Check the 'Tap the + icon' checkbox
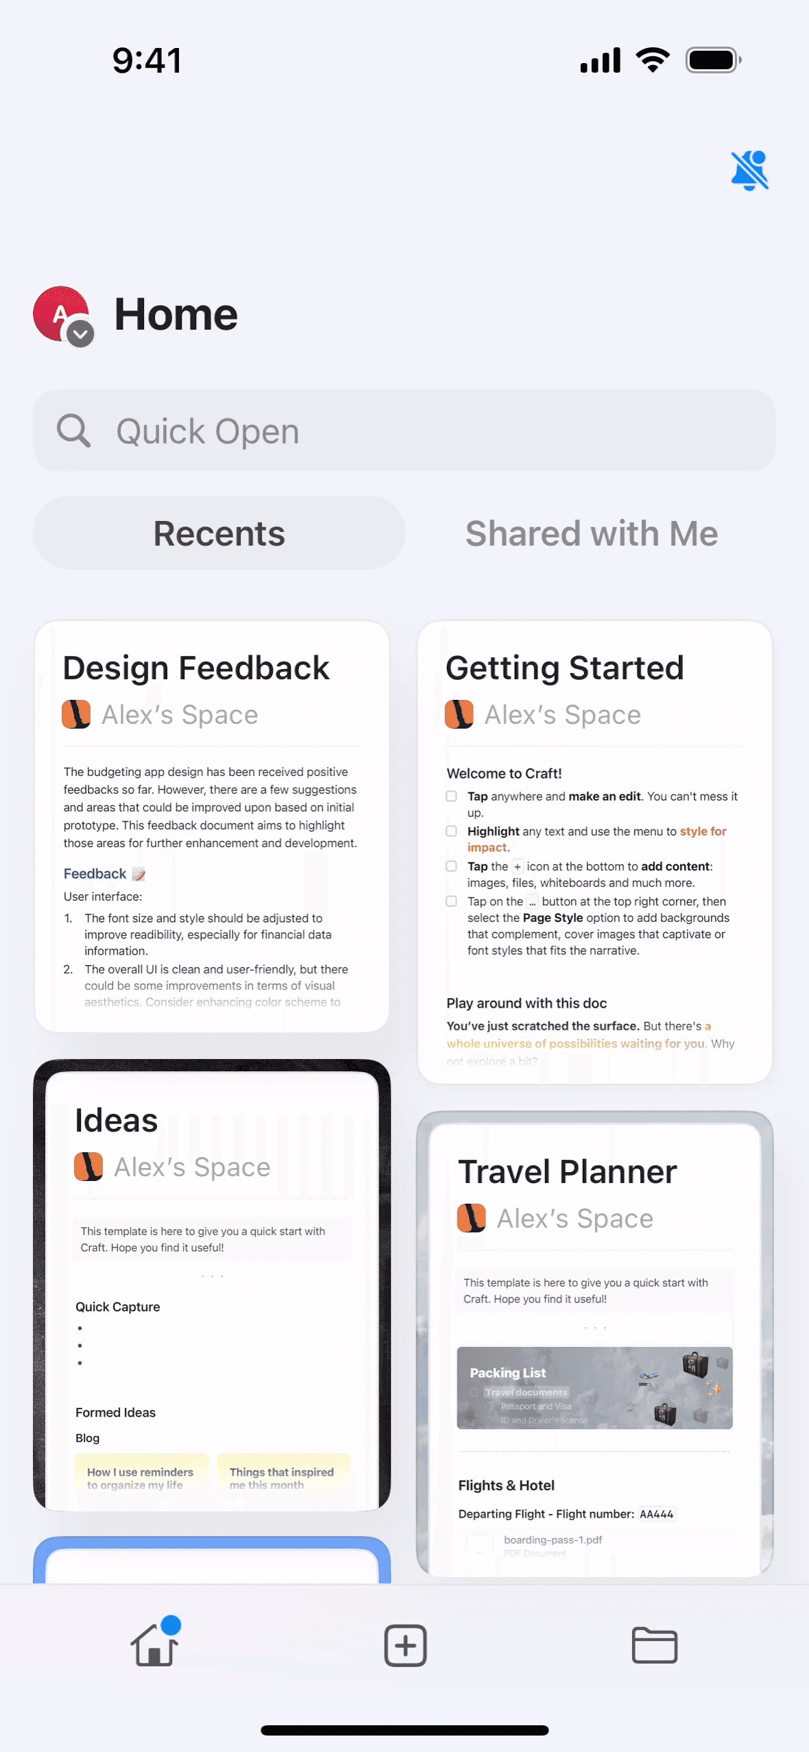Screen dimensions: 809x1752 [x=451, y=866]
